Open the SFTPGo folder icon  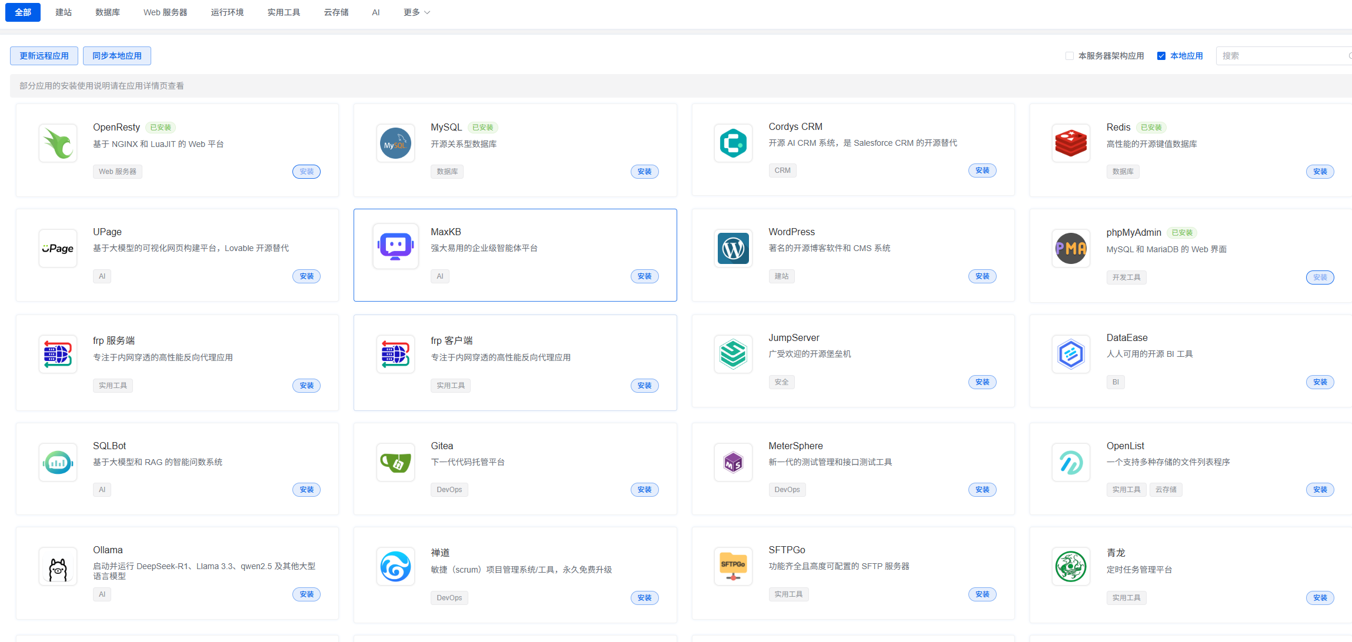click(x=733, y=566)
